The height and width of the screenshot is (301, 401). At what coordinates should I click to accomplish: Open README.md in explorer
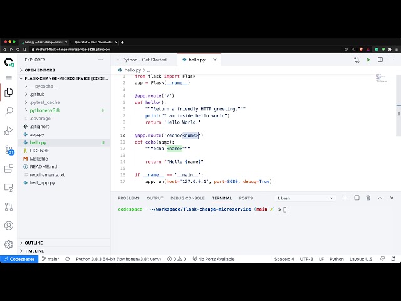pyautogui.click(x=64, y=167)
